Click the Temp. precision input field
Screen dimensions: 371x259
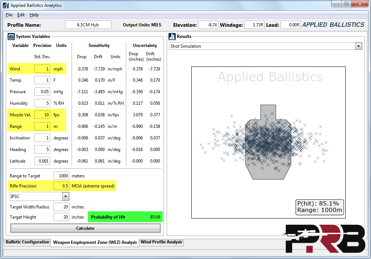42,80
